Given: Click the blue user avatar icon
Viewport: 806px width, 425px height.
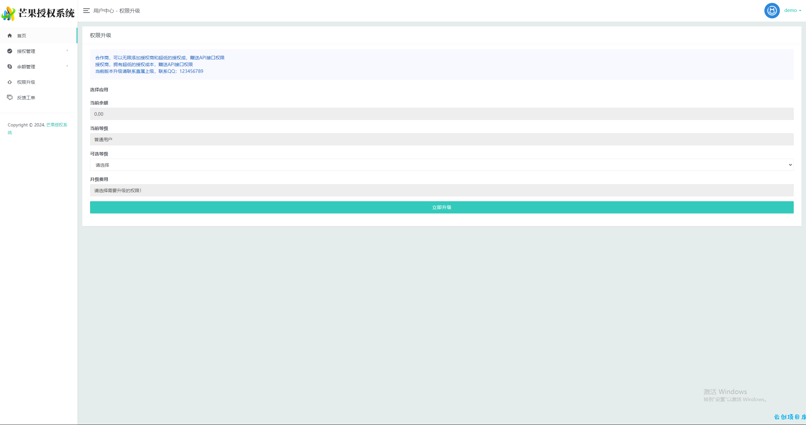Looking at the screenshot, I should click(x=772, y=11).
